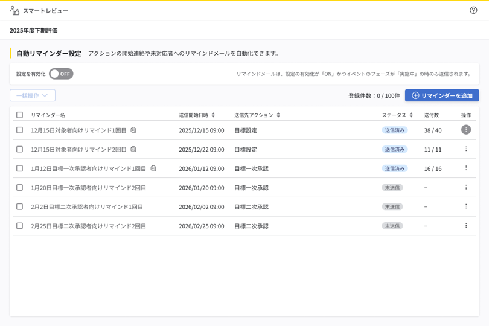Click the 送信先アクション column header label

point(254,115)
